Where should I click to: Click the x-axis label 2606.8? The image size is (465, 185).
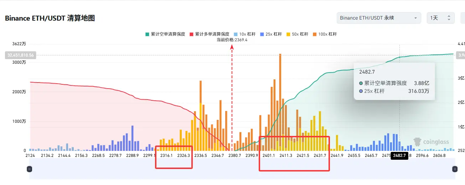439,155
